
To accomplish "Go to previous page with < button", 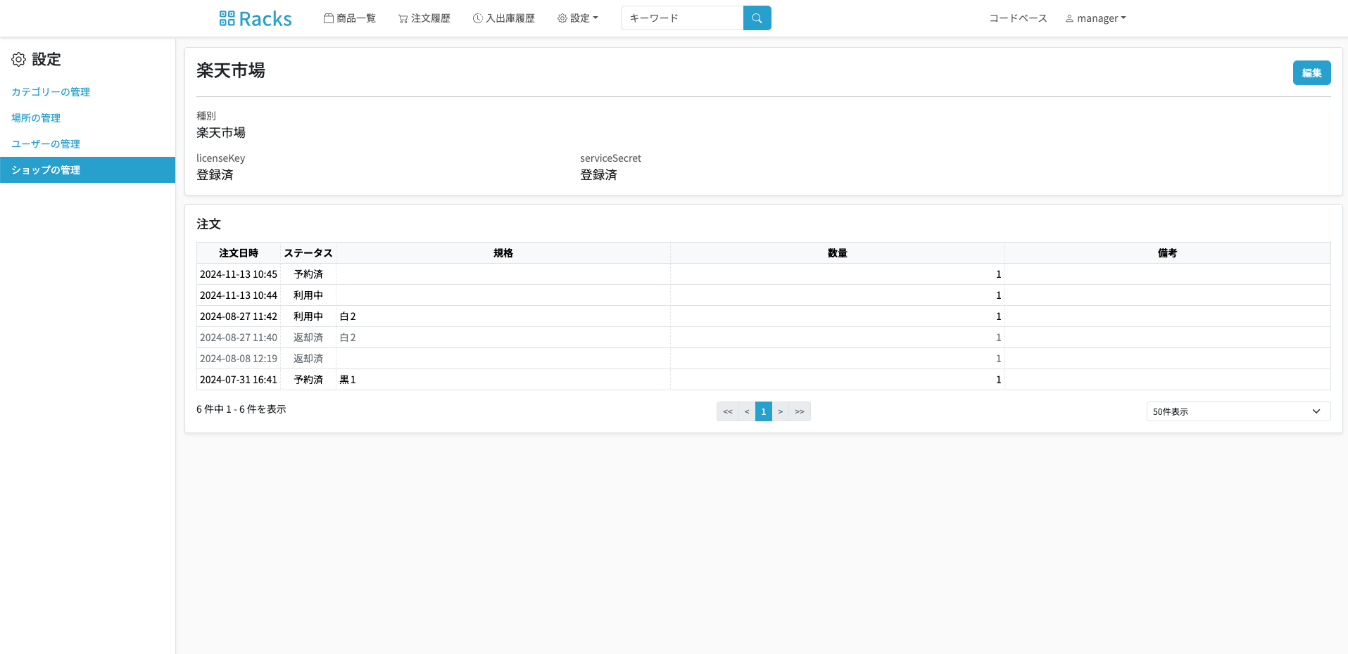I will pos(746,411).
